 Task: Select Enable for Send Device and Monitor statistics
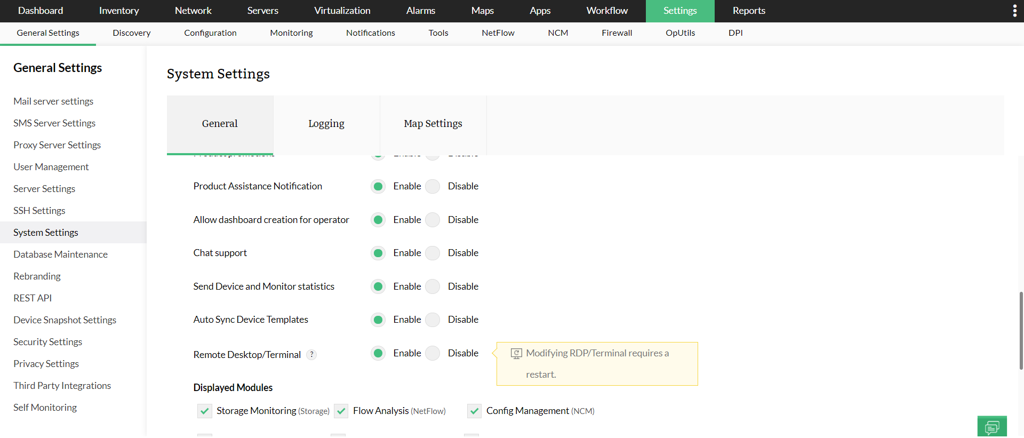(x=378, y=286)
